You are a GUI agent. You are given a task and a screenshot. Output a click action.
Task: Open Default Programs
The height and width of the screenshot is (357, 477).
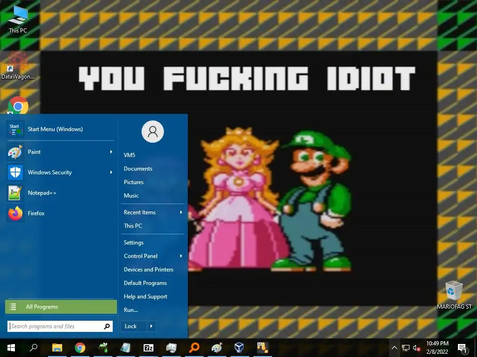point(153,283)
